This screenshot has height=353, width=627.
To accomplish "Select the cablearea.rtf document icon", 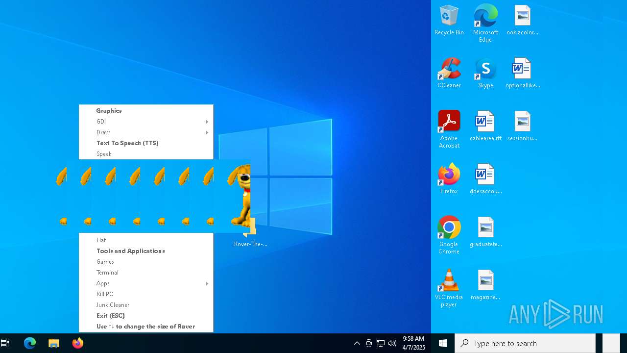I will click(x=485, y=126).
